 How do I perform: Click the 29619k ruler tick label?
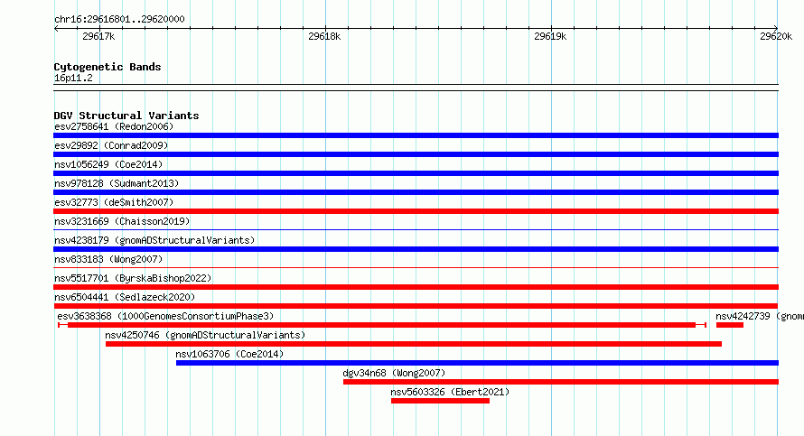[550, 36]
